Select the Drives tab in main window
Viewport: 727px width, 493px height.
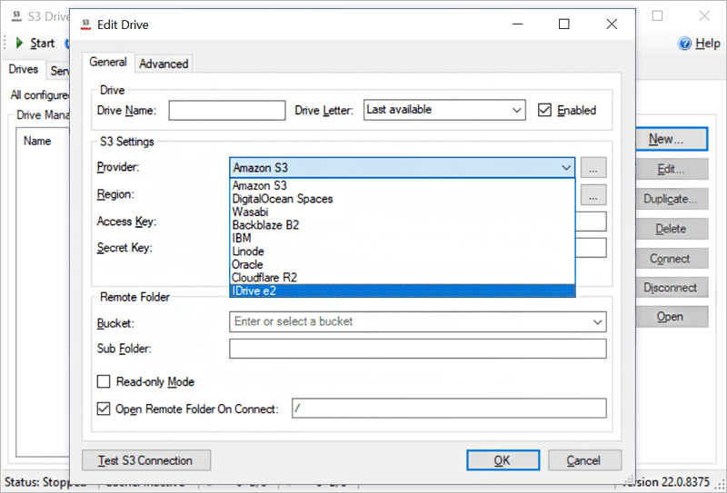(24, 70)
